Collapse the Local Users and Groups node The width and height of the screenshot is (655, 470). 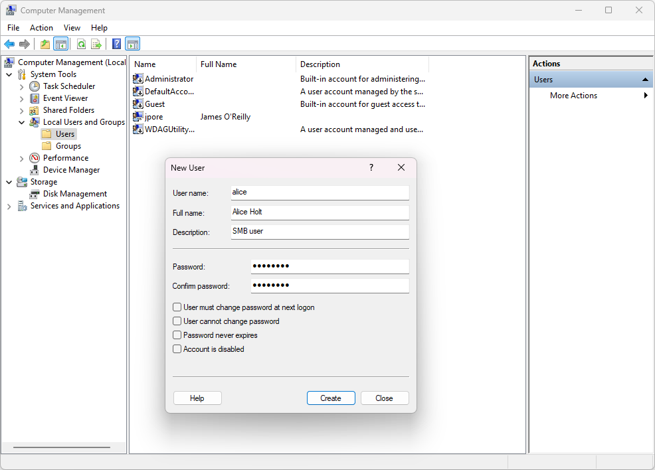point(22,122)
